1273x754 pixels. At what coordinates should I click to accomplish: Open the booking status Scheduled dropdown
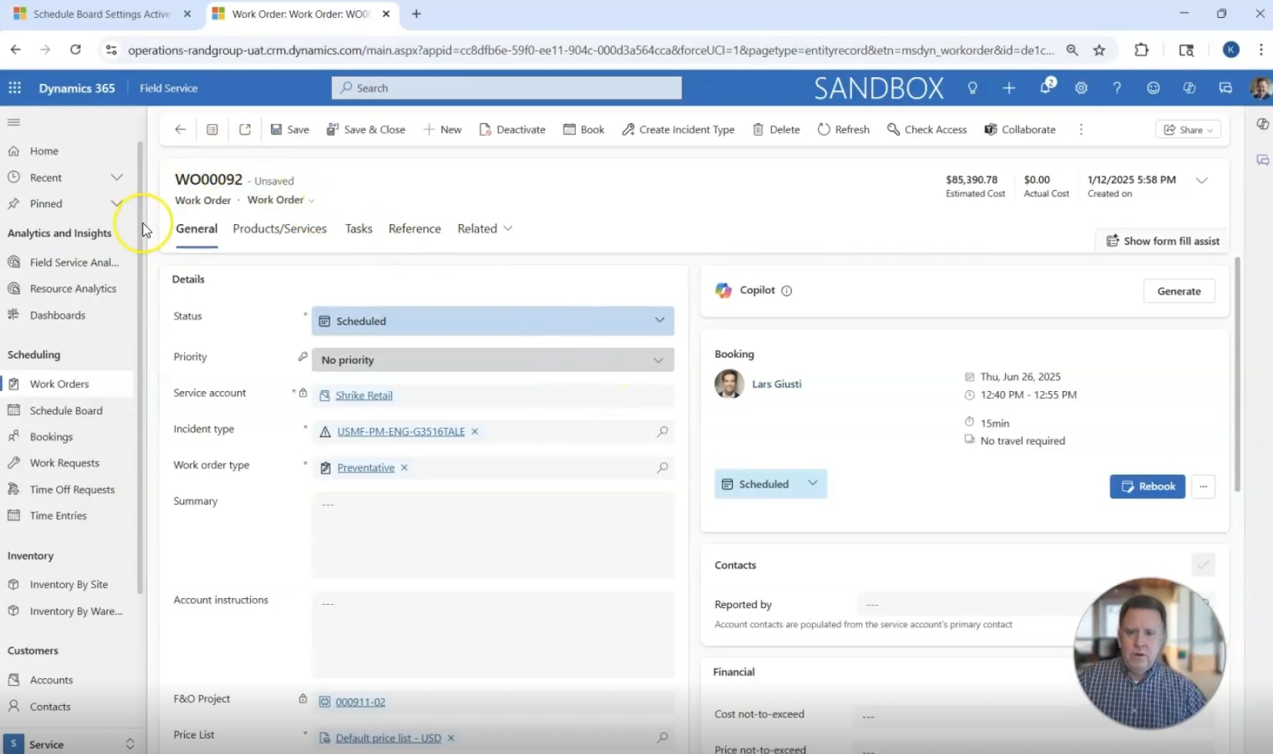(770, 484)
